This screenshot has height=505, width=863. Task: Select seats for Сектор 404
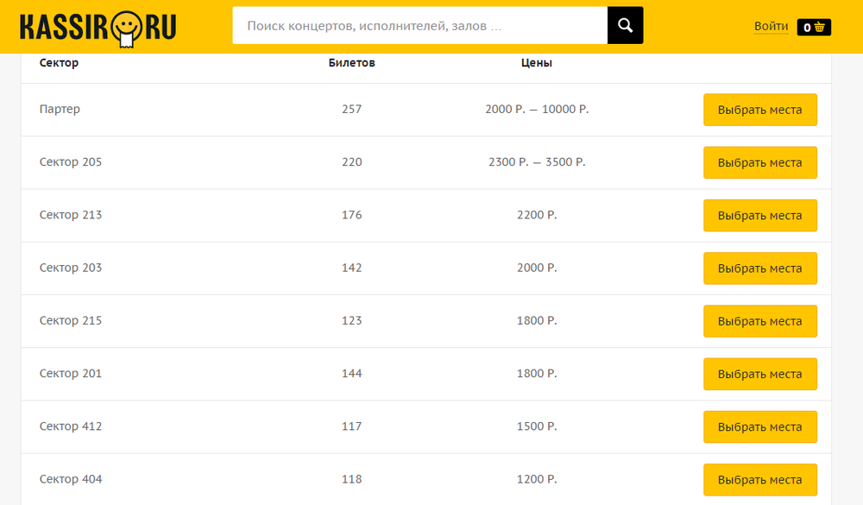[759, 479]
